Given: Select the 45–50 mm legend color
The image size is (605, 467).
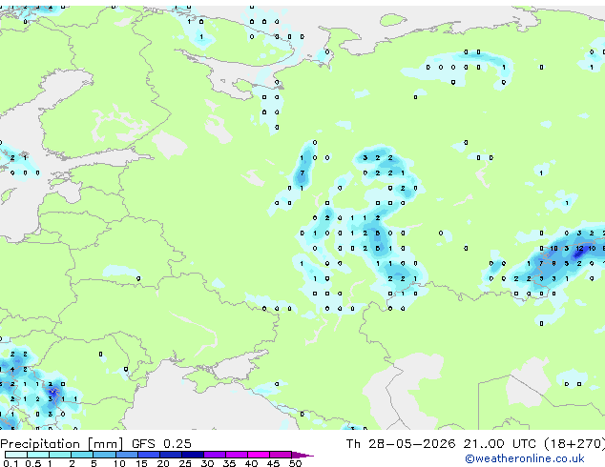Looking at the screenshot, I should (281, 455).
